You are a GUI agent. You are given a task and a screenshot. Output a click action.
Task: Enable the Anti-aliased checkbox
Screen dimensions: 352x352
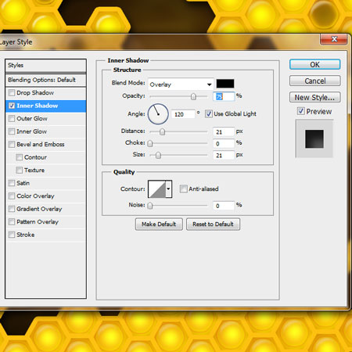pos(183,189)
